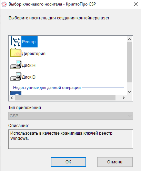This screenshot has width=141, height=171.
Task: Select the partially visible blue media icon
Action: pyautogui.click(x=16, y=93)
